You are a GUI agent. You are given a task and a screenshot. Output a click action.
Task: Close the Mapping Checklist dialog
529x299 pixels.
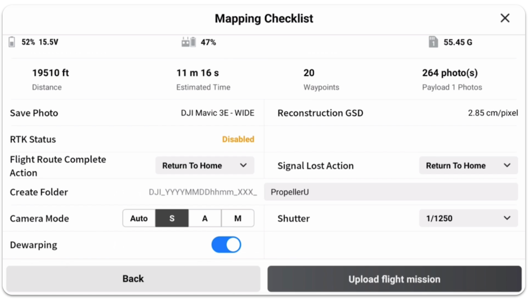(x=505, y=18)
